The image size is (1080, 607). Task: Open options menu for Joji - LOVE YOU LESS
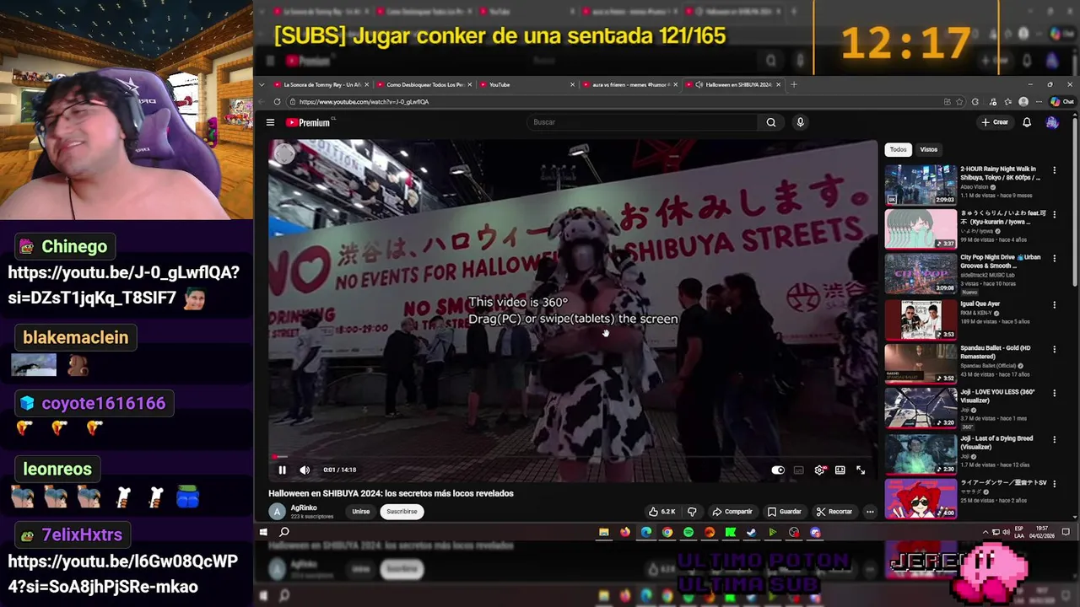pyautogui.click(x=1054, y=393)
